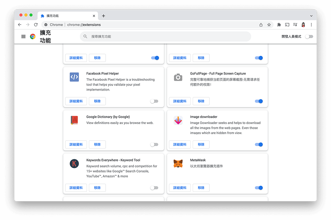Enable the Google Dictionary extension

154,144
